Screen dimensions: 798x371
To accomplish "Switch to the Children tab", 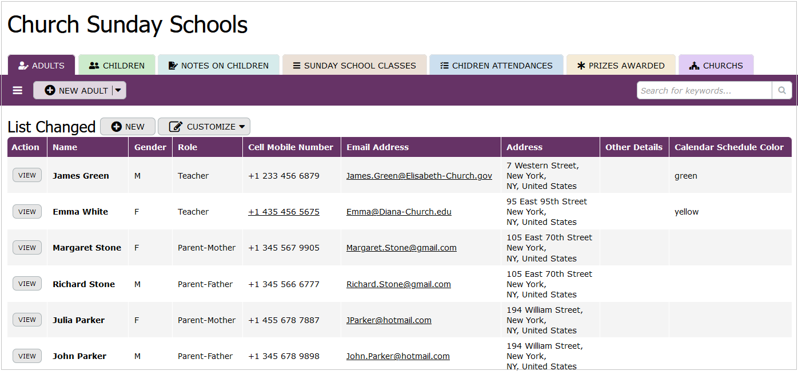I will click(x=117, y=65).
